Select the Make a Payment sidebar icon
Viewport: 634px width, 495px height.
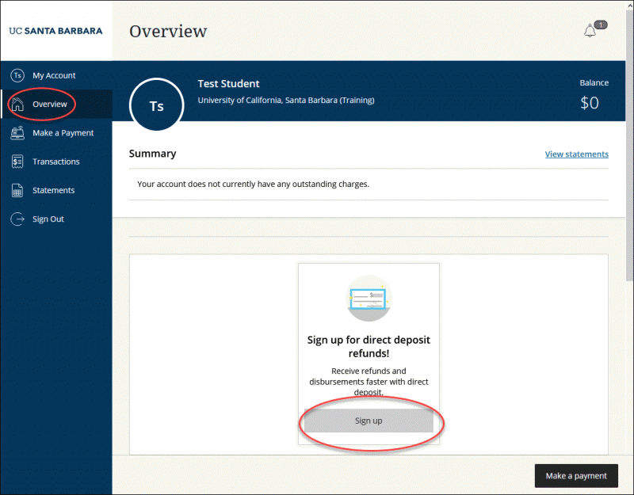pos(17,133)
